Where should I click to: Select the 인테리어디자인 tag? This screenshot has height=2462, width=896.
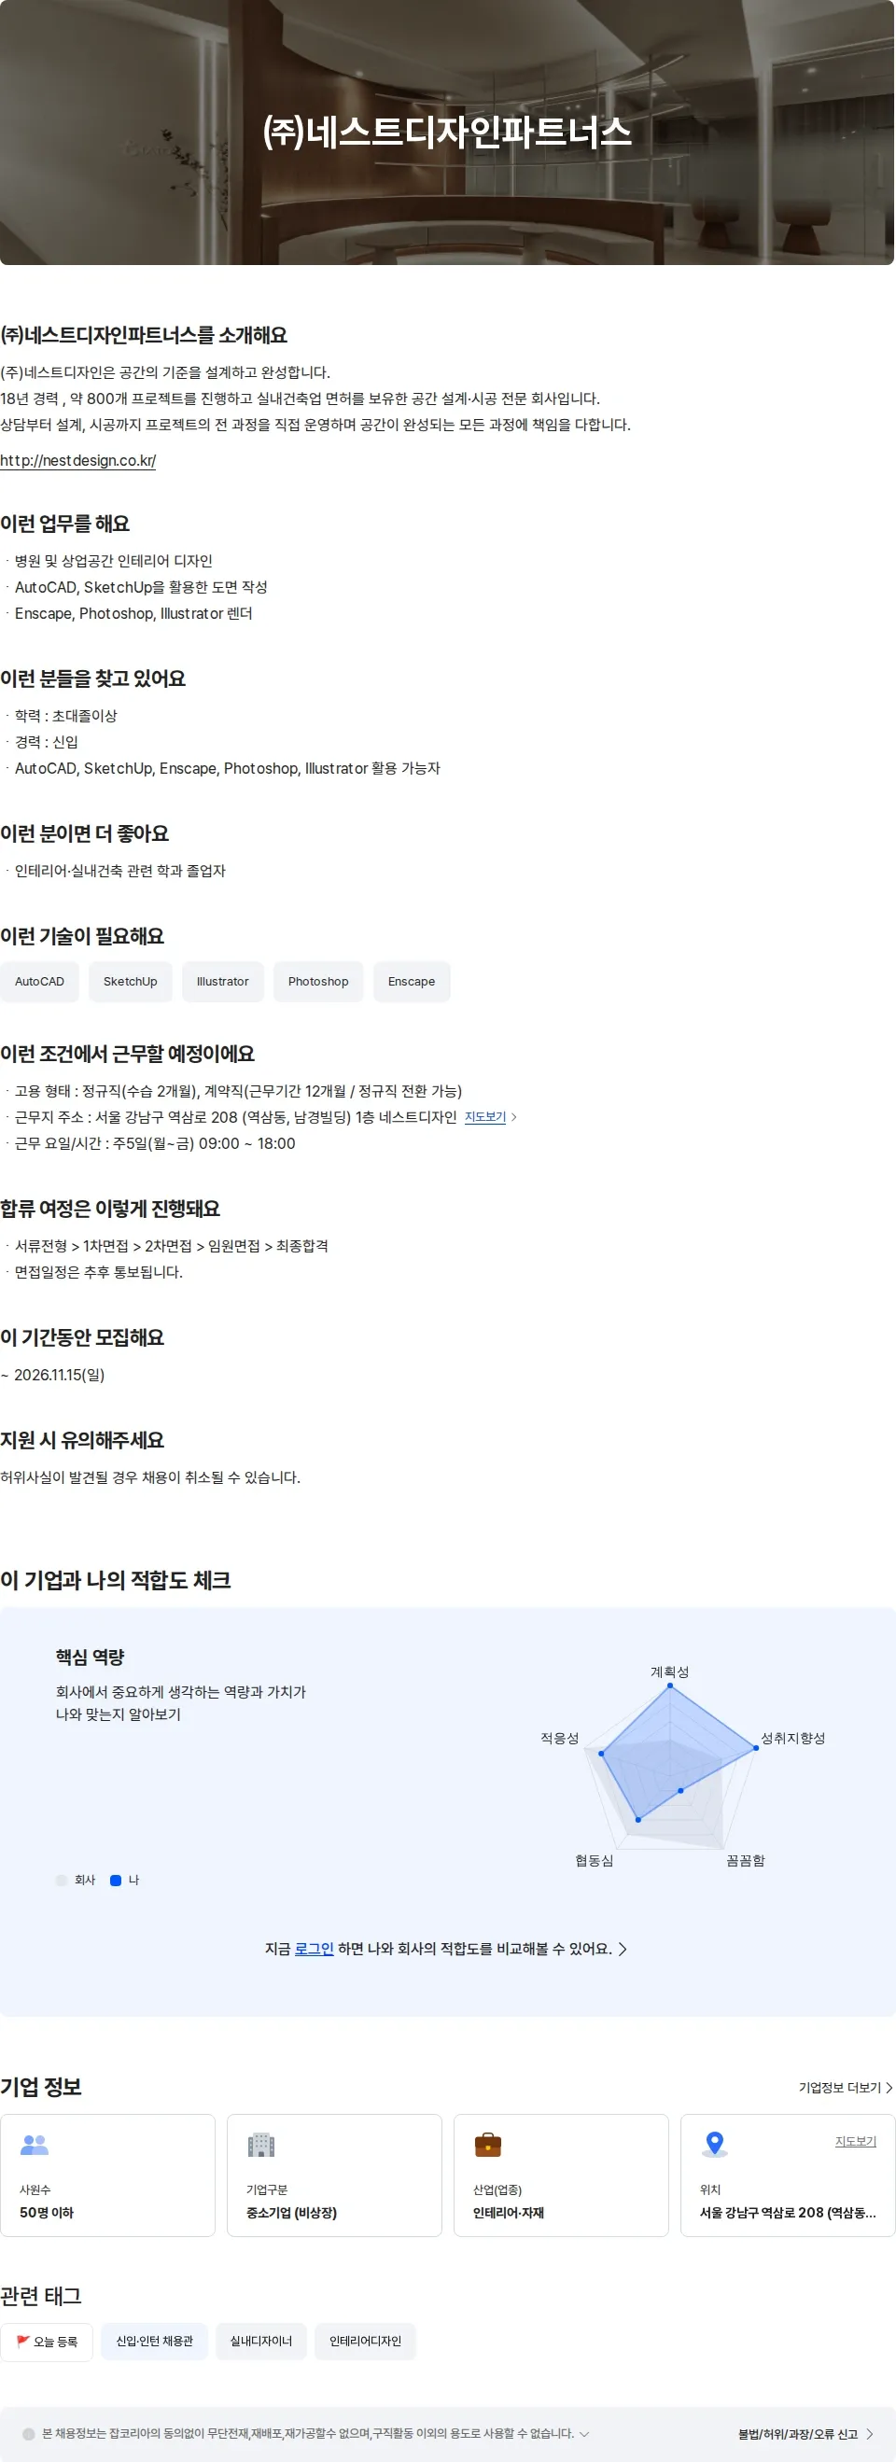coord(365,2342)
